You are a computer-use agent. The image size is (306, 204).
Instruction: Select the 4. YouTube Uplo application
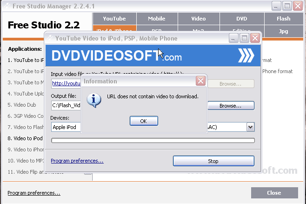26,94
